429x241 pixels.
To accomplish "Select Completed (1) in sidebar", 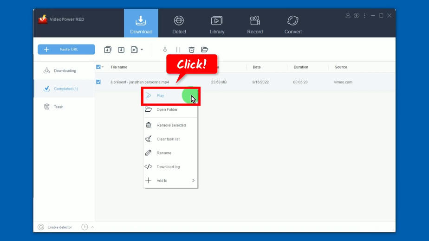I will pyautogui.click(x=64, y=89).
